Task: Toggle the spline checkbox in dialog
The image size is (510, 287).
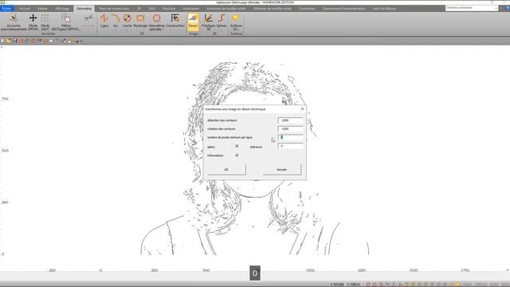Action: pos(237,146)
